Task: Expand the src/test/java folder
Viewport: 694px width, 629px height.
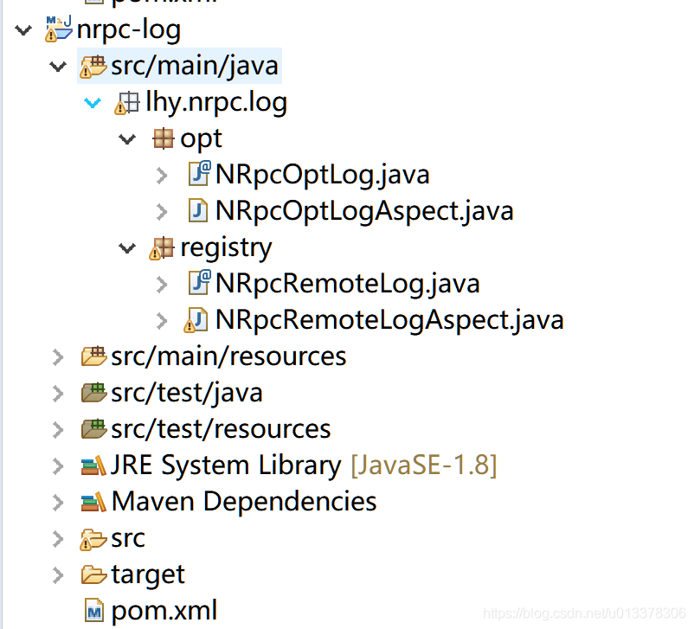Action: pos(57,394)
